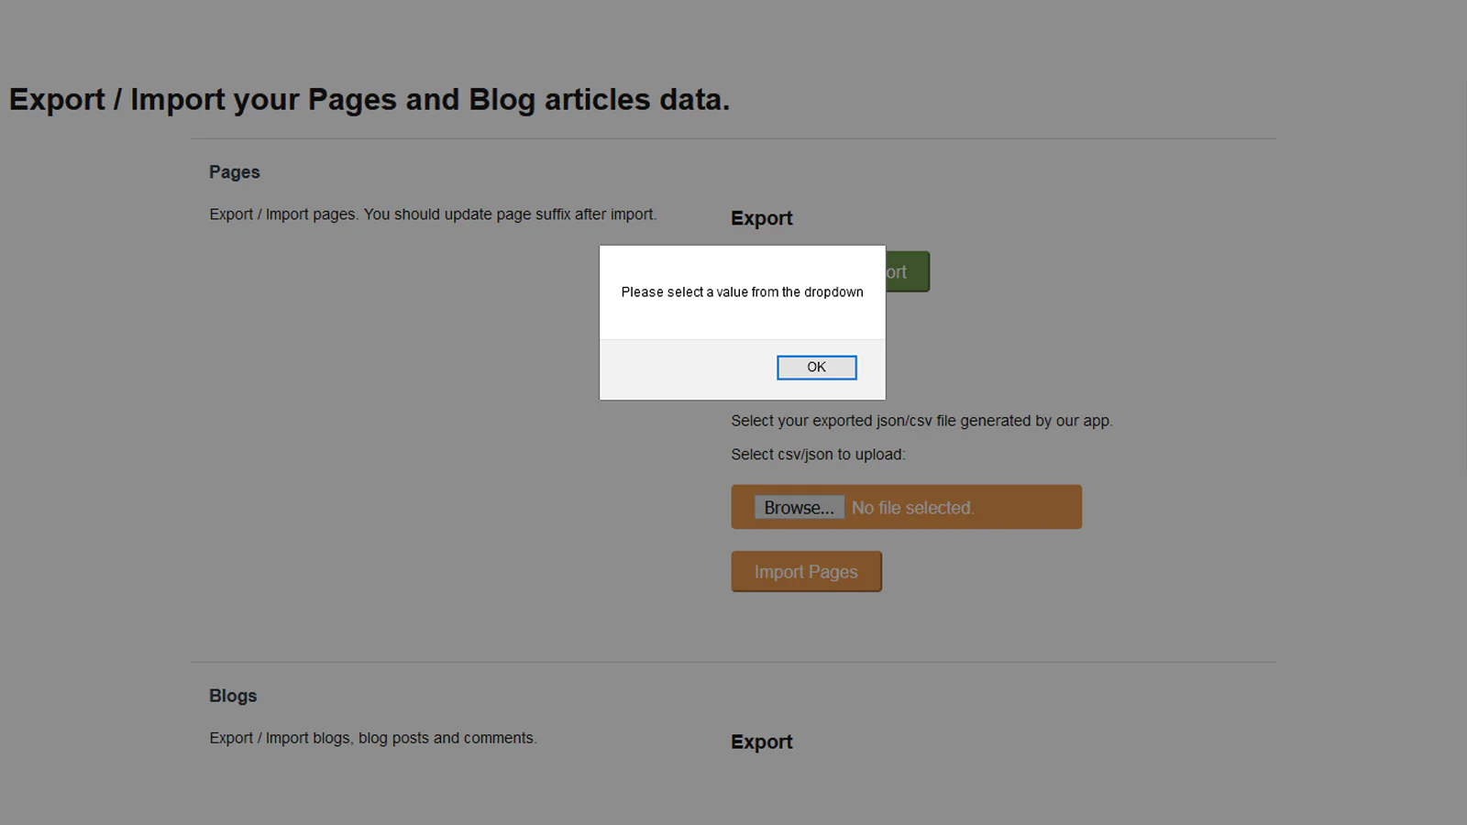This screenshot has width=1467, height=825.
Task: Click the 'No file selected.' file input
Action: [907, 507]
